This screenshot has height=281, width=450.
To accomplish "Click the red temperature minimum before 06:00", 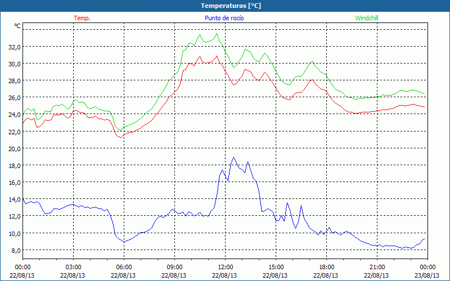I will coord(120,137).
